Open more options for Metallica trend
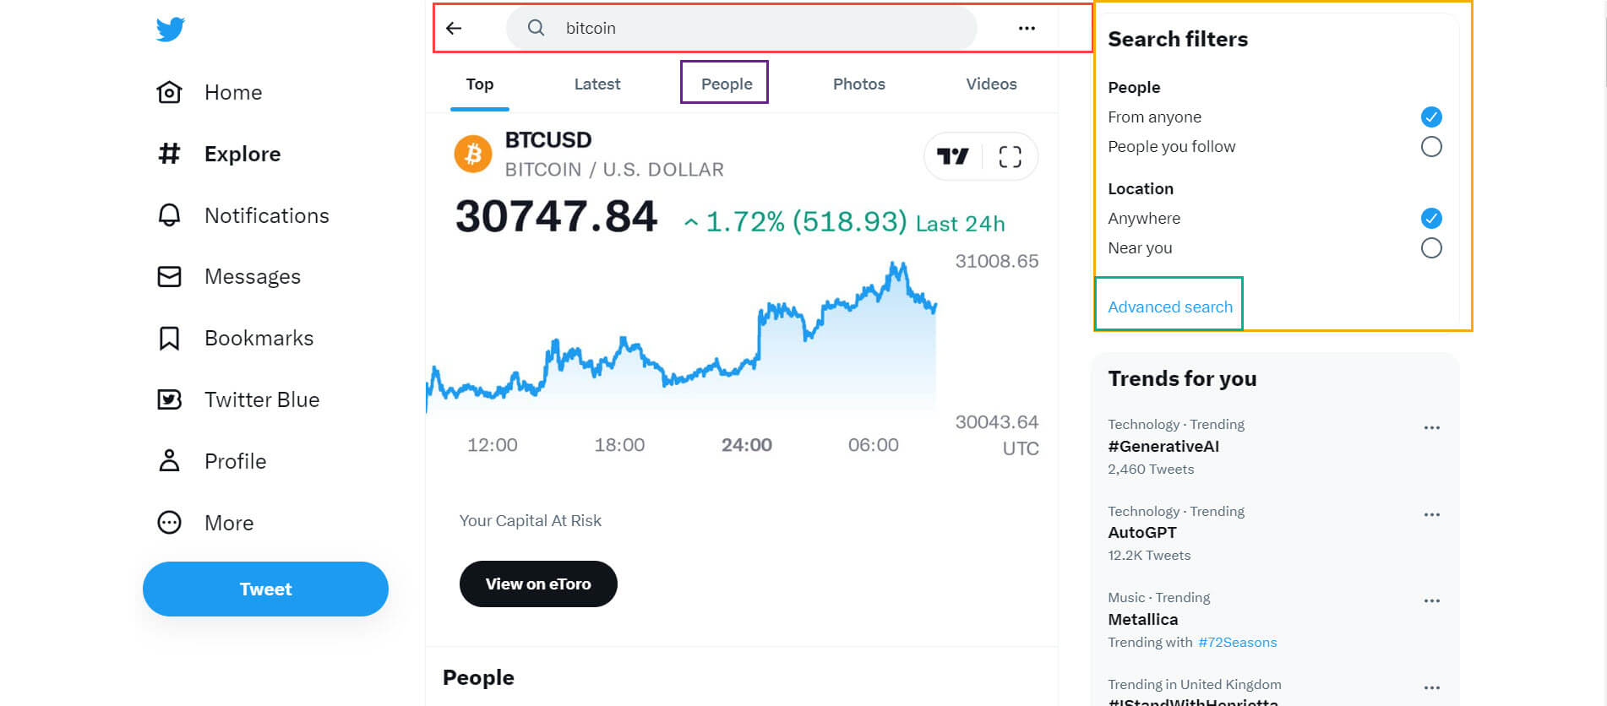The width and height of the screenshot is (1607, 706). (1431, 600)
